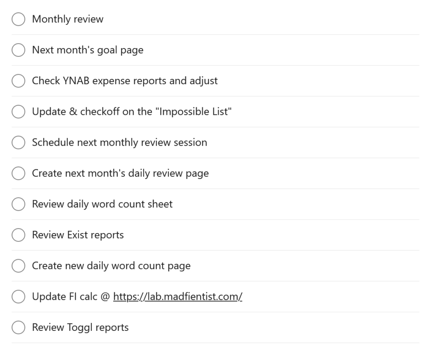Open "Schedule next monthly review session" task
Viewport: 428px width, 350px height.
[x=119, y=142]
